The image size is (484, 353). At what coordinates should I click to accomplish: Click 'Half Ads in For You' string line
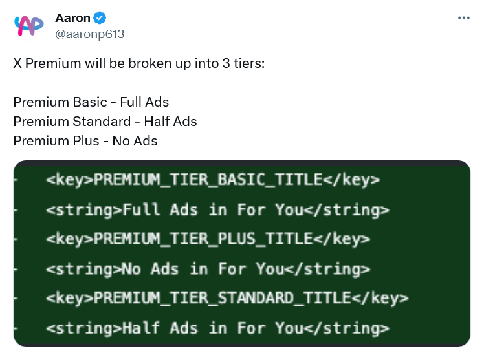(217, 328)
